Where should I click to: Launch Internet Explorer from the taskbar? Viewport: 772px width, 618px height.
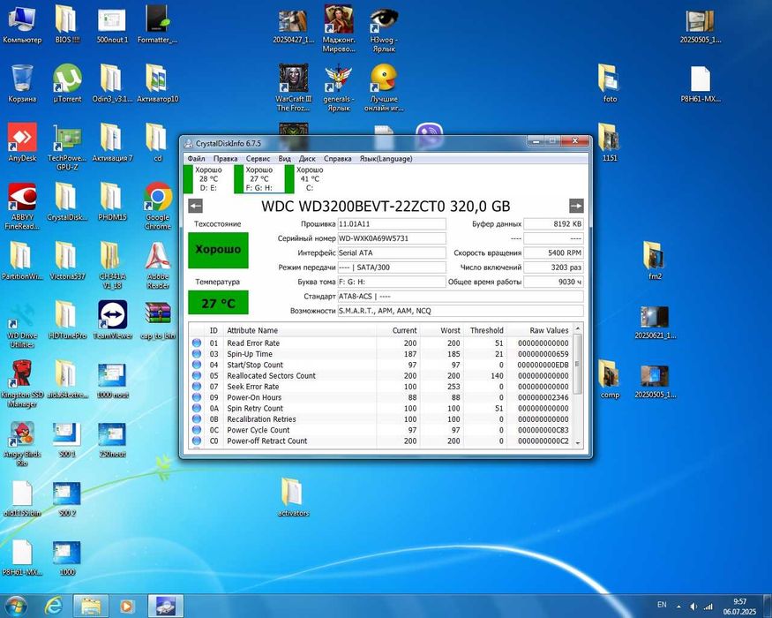pos(53,606)
